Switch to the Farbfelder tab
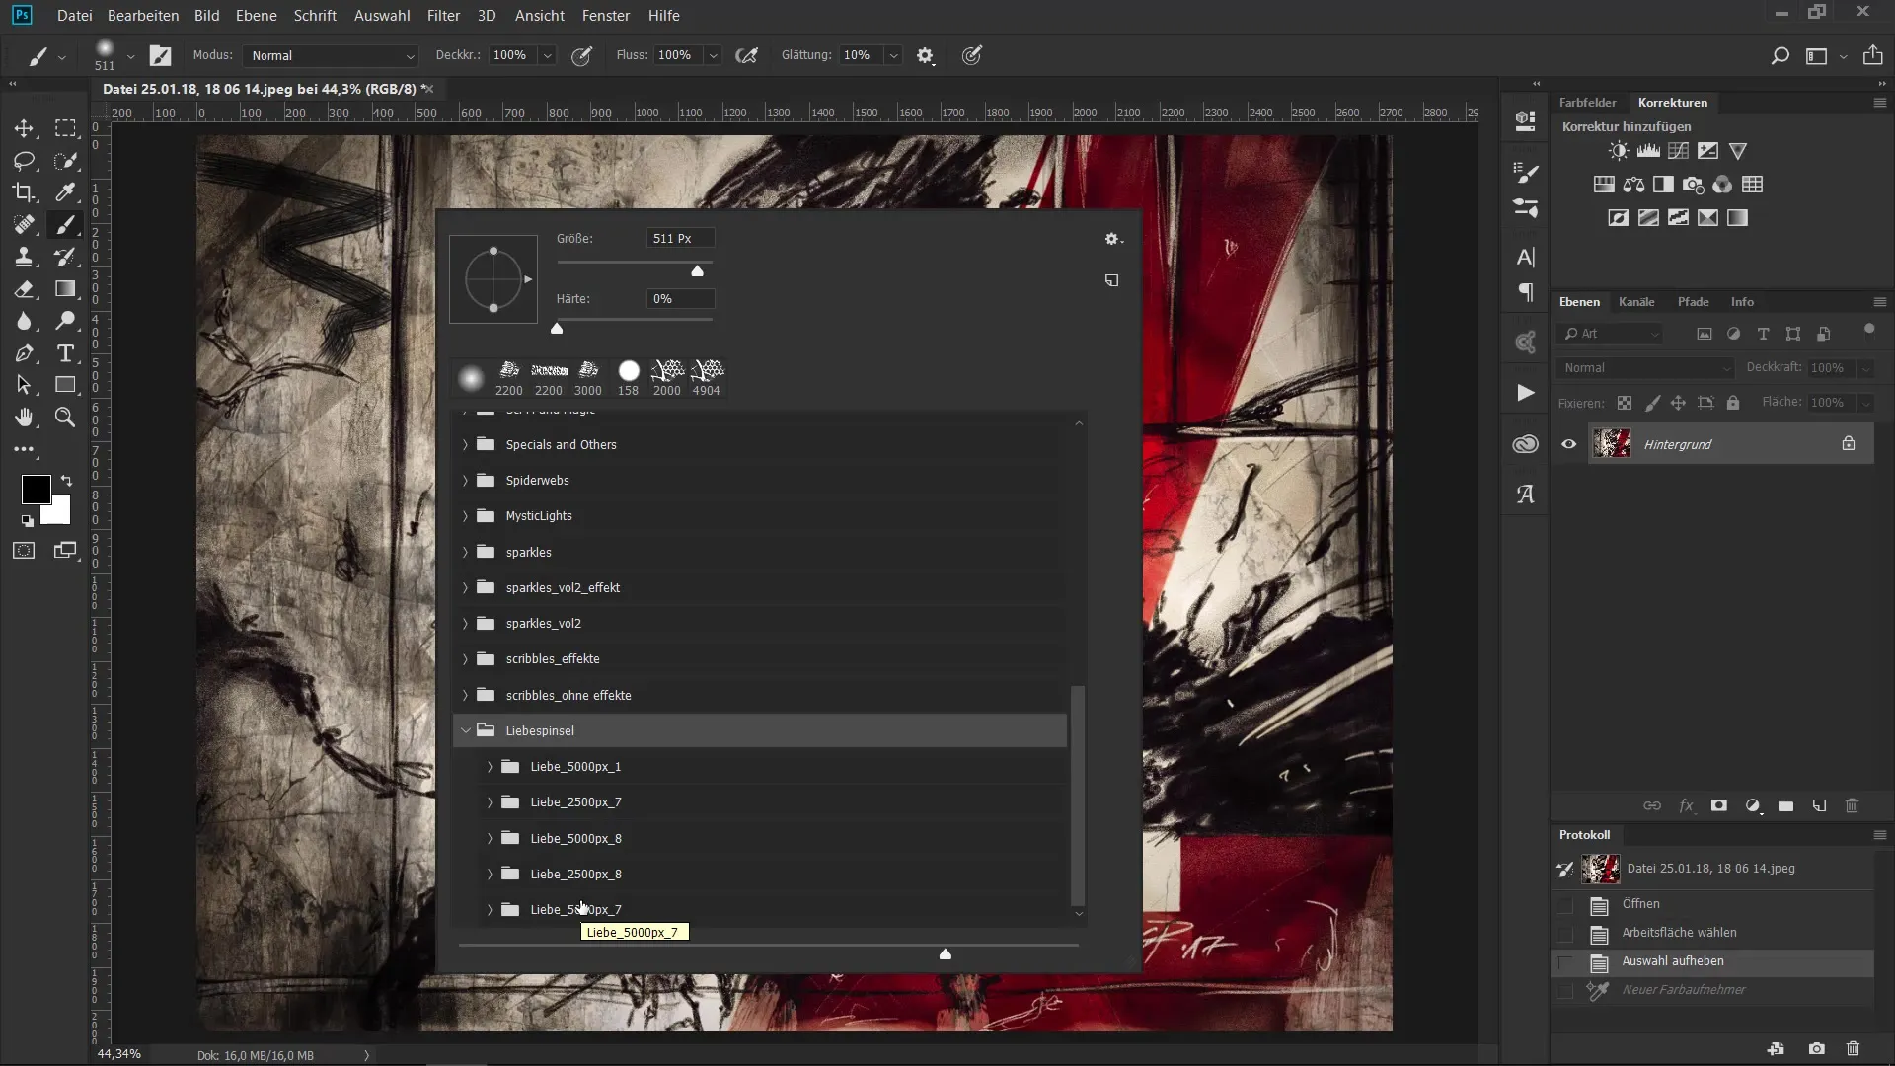The height and width of the screenshot is (1066, 1895). pos(1587,103)
